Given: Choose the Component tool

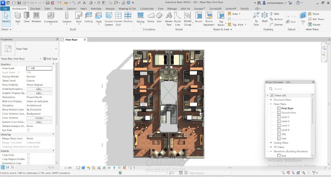Looking at the screenshot, I should point(51,18).
